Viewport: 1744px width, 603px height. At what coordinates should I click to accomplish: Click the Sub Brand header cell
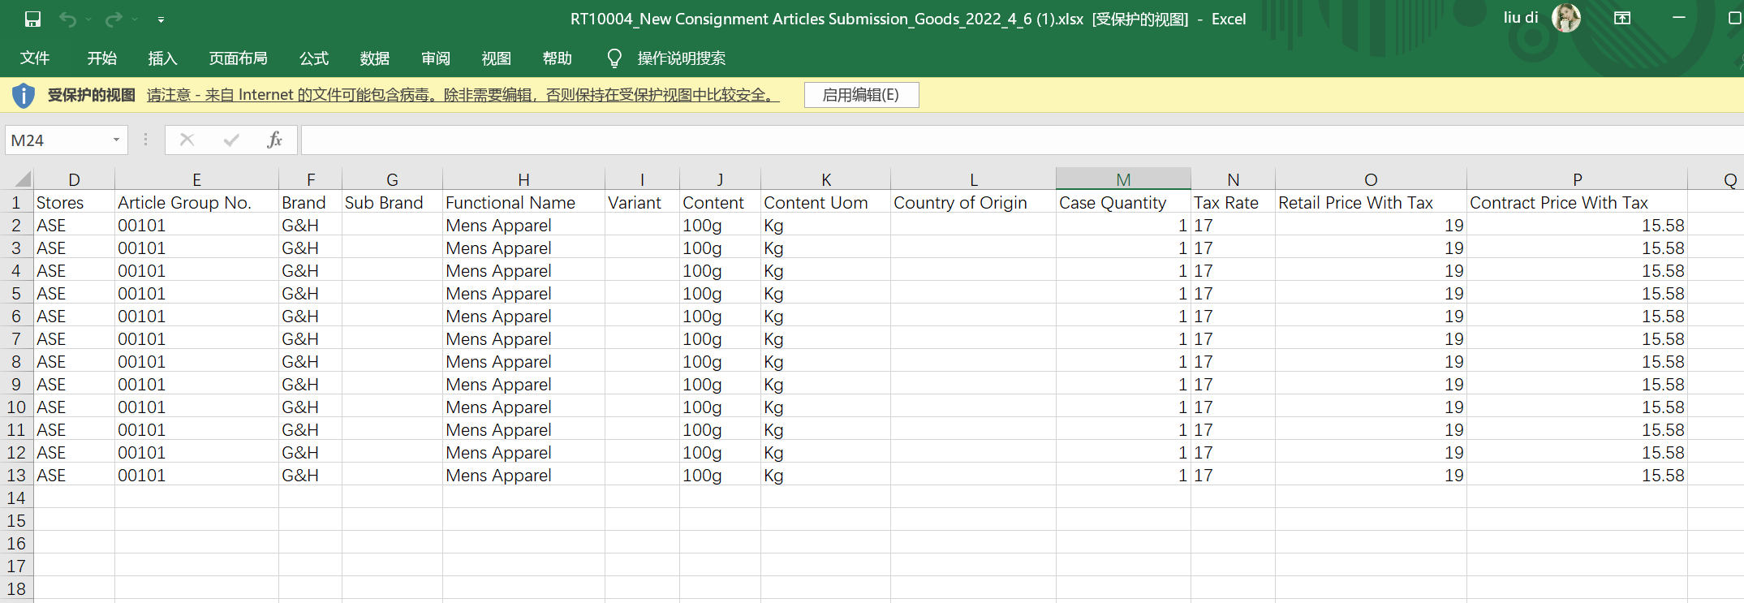(392, 202)
